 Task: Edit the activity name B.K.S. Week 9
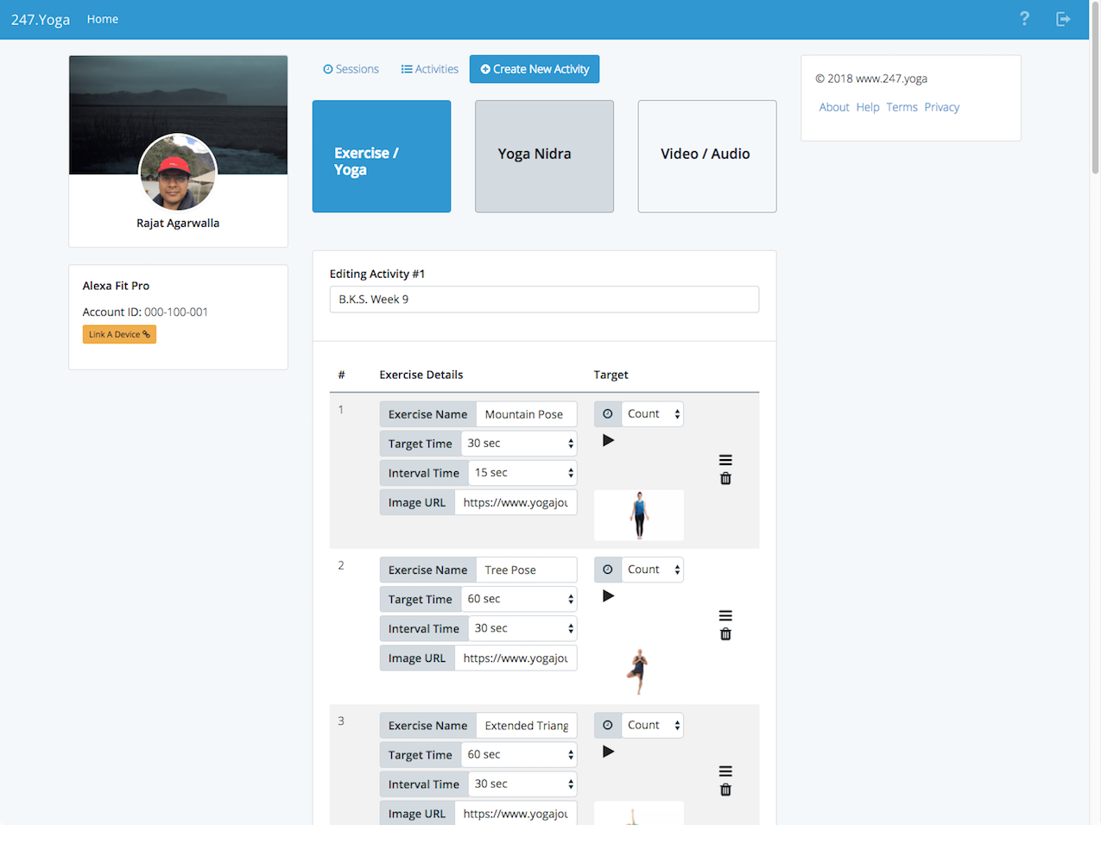coord(544,299)
